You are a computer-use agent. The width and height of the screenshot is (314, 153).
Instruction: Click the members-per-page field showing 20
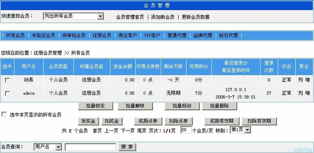click(186, 130)
